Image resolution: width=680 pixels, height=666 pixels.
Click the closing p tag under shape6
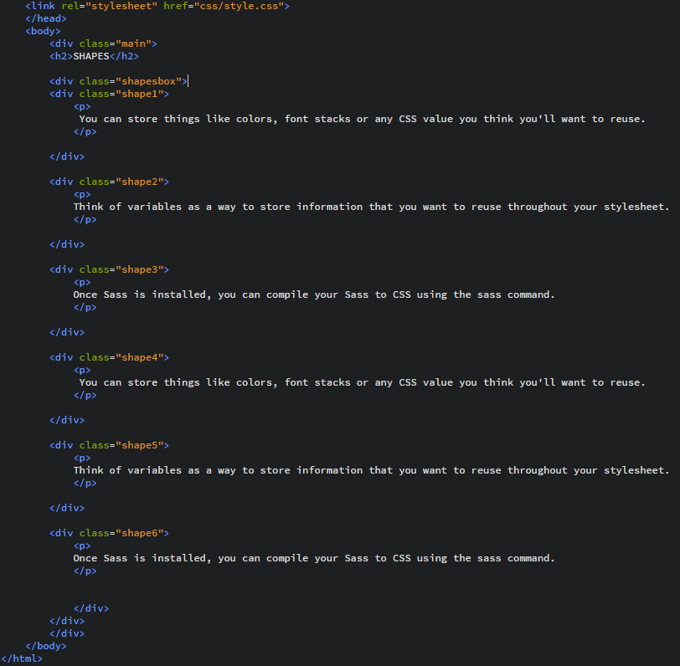click(85, 571)
